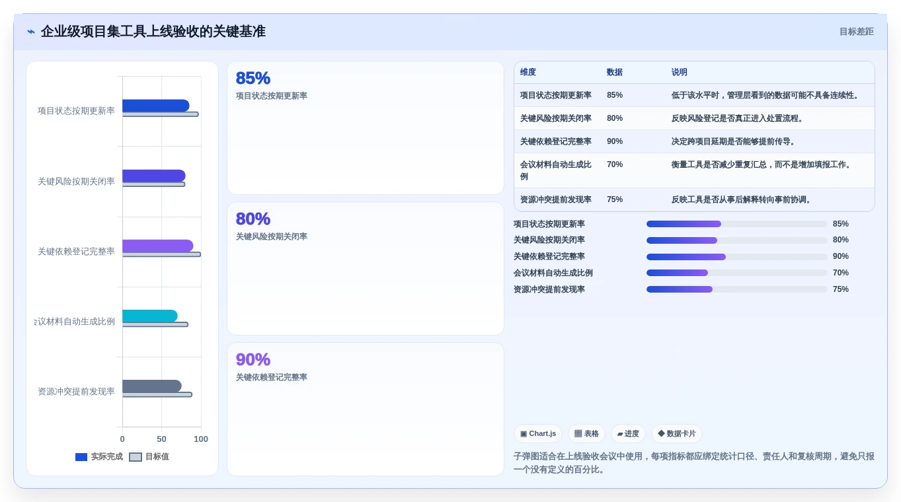Click the 进度 tag chip
The height and width of the screenshot is (502, 901).
628,433
